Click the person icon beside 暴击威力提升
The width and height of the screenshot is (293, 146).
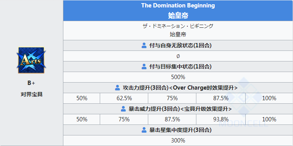pyautogui.click(x=123, y=109)
